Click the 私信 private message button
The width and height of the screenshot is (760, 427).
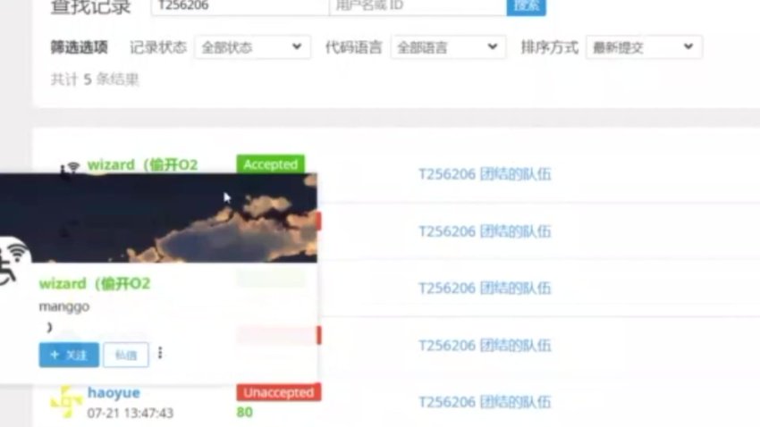pyautogui.click(x=126, y=355)
